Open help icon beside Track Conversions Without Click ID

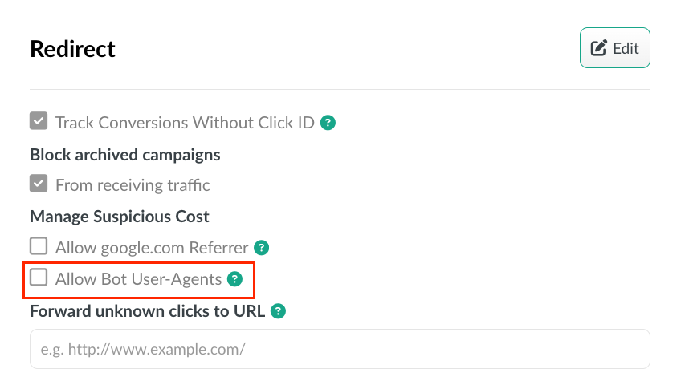click(x=328, y=123)
